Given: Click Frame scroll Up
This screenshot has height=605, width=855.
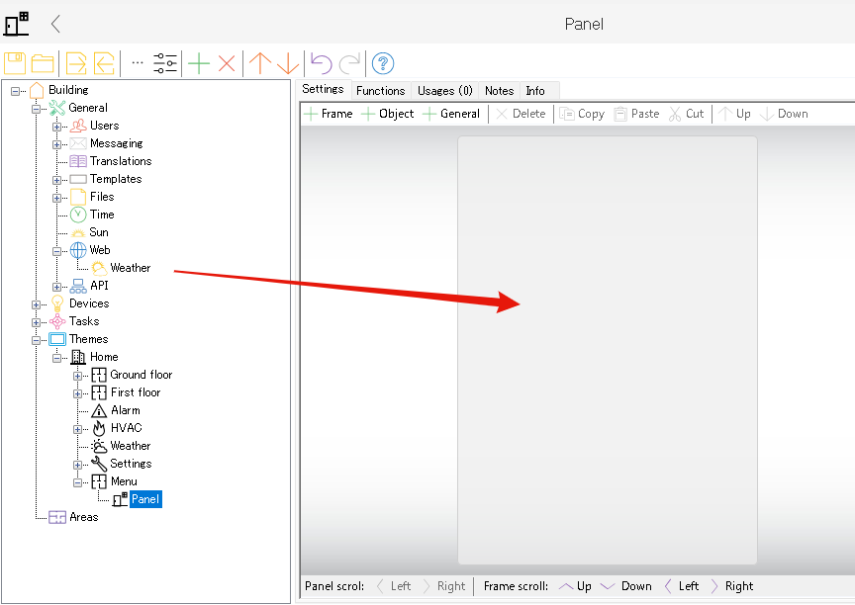Looking at the screenshot, I should (x=575, y=586).
